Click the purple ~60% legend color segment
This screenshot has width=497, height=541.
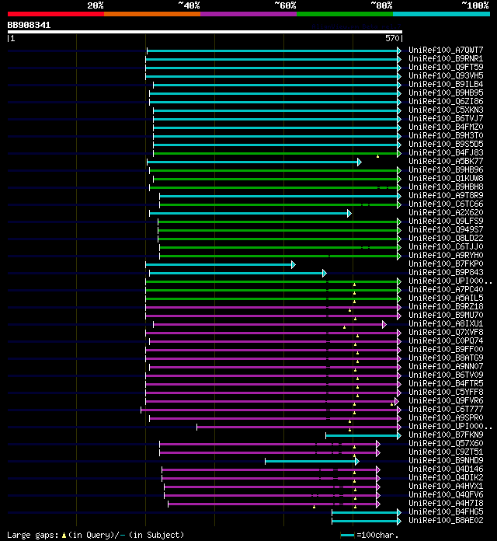pos(248,14)
